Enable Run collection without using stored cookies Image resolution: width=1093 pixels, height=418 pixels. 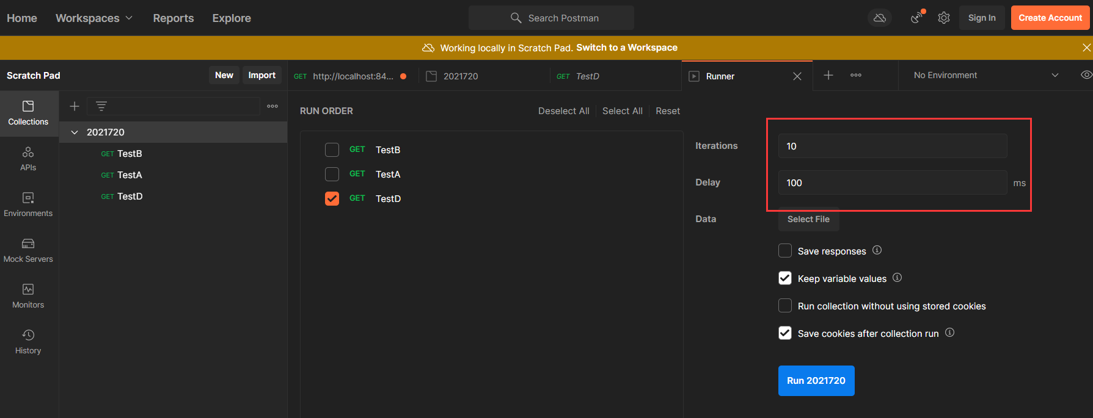785,306
